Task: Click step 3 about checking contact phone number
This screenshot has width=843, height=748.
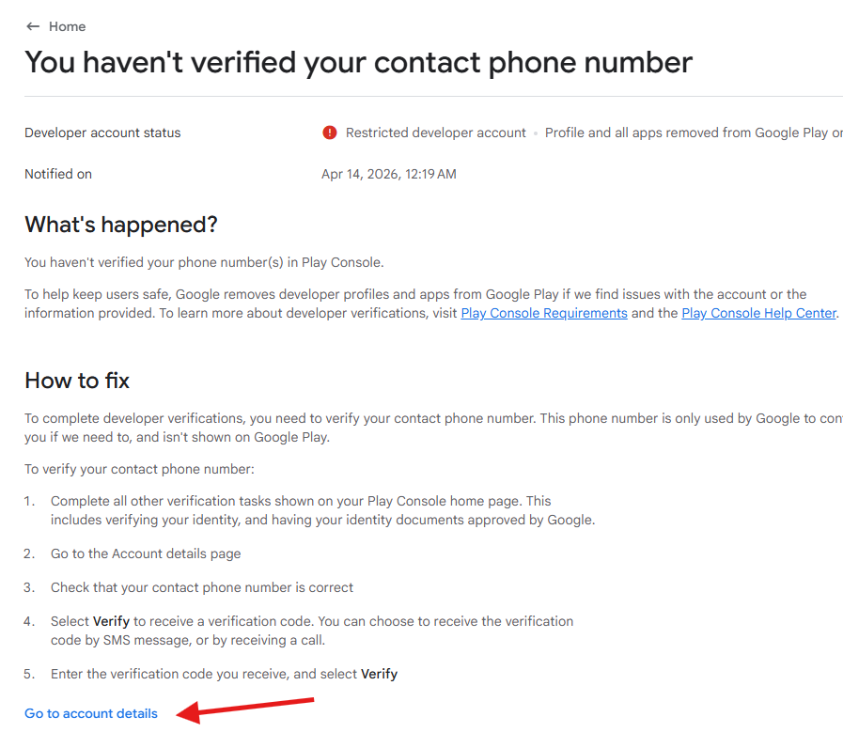Action: click(202, 587)
